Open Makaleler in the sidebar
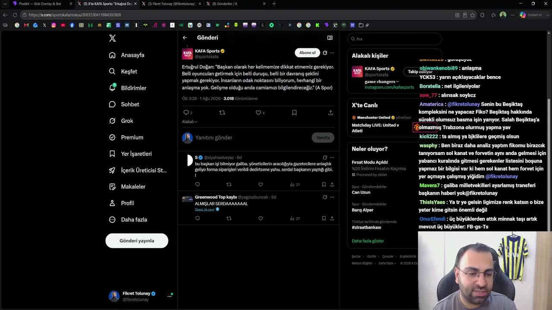 (x=127, y=187)
